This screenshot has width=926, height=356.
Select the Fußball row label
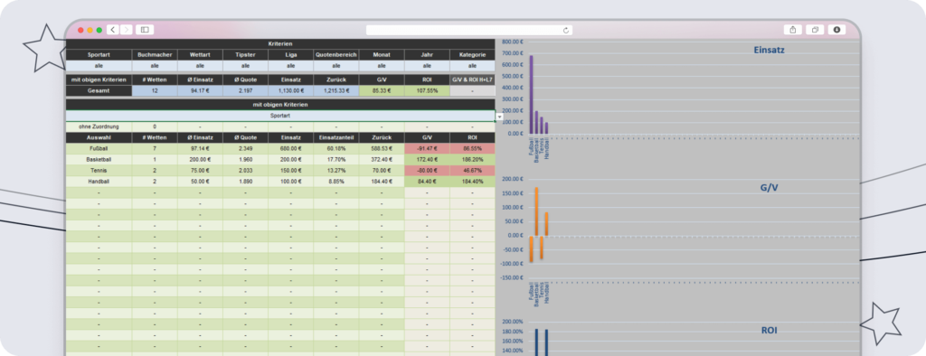[x=99, y=149]
